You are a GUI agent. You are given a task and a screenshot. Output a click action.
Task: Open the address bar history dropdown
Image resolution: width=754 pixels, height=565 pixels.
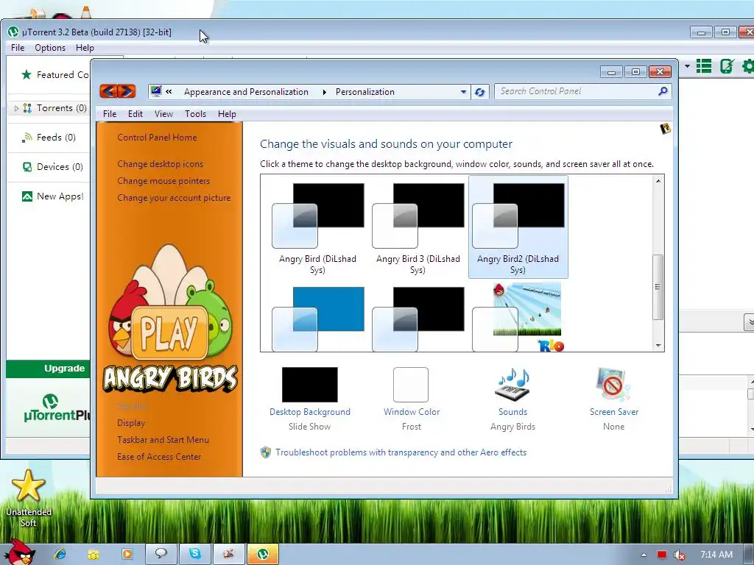[463, 92]
